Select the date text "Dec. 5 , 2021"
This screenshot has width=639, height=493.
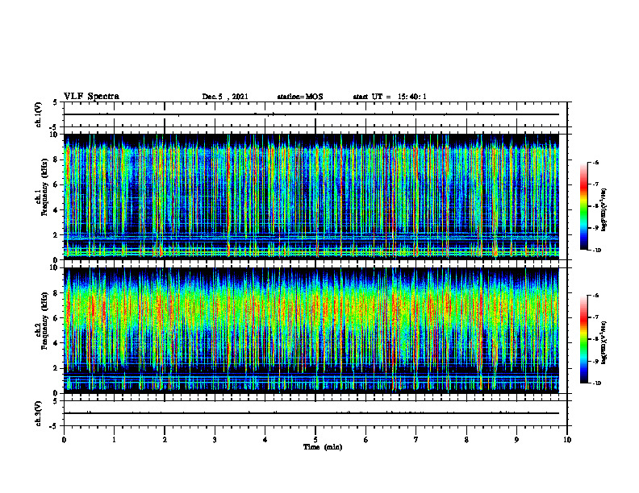[225, 97]
